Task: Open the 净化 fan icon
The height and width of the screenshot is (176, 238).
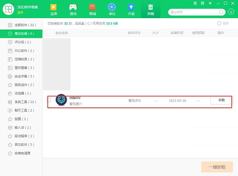Action: click(112, 7)
